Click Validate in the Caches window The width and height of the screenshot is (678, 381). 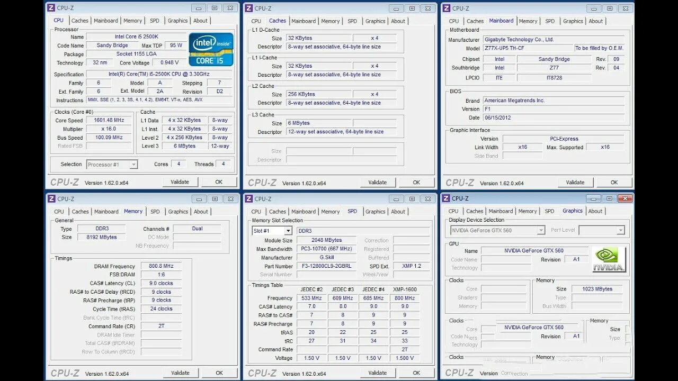pos(378,183)
